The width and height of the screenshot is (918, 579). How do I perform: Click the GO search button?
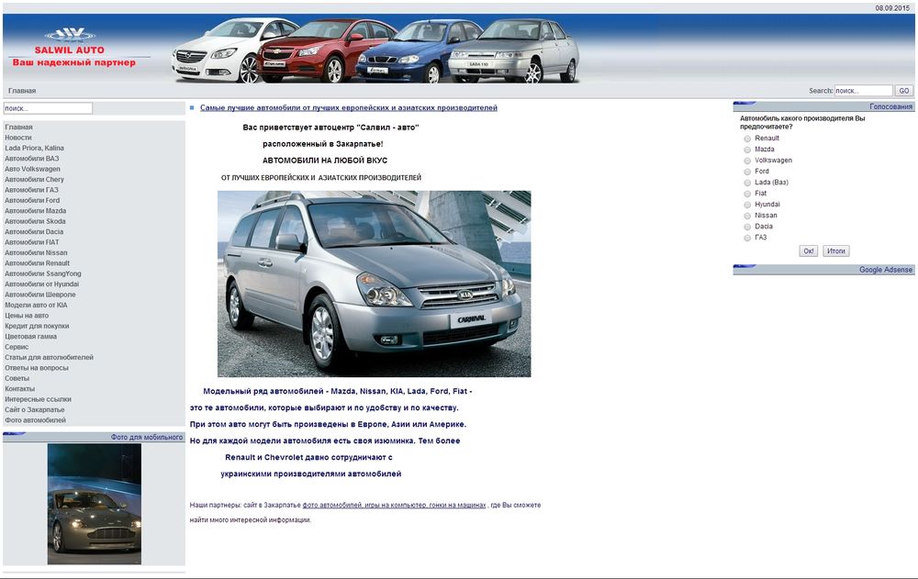[x=904, y=91]
